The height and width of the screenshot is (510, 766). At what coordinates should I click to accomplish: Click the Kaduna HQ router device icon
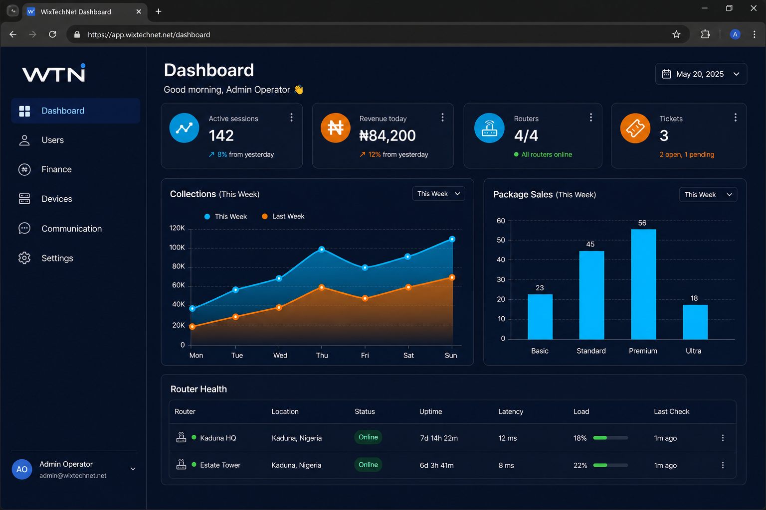[181, 437]
